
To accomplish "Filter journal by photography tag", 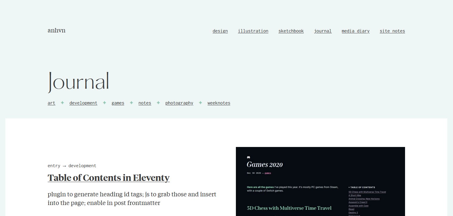I will (x=179, y=103).
